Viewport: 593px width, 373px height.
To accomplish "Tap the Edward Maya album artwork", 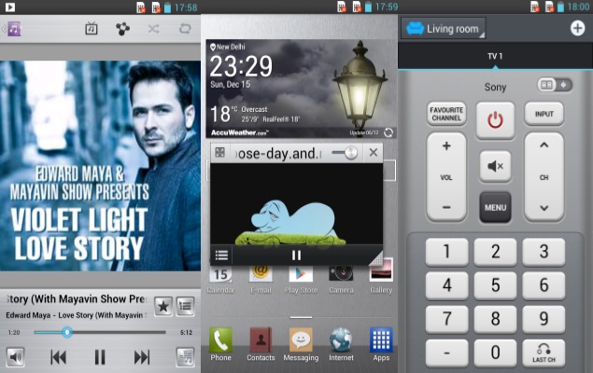I will tap(100, 166).
